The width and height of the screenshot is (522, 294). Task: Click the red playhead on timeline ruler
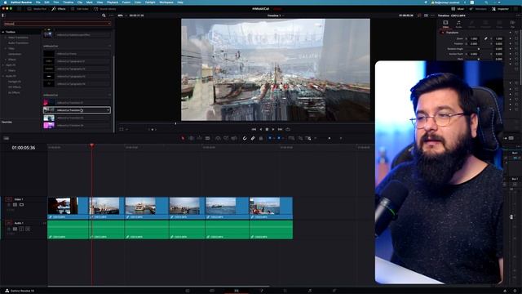tap(92, 145)
